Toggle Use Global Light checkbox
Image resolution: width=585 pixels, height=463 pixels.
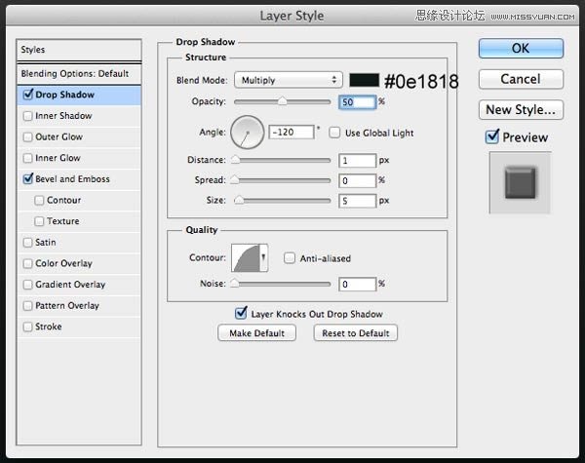point(334,132)
